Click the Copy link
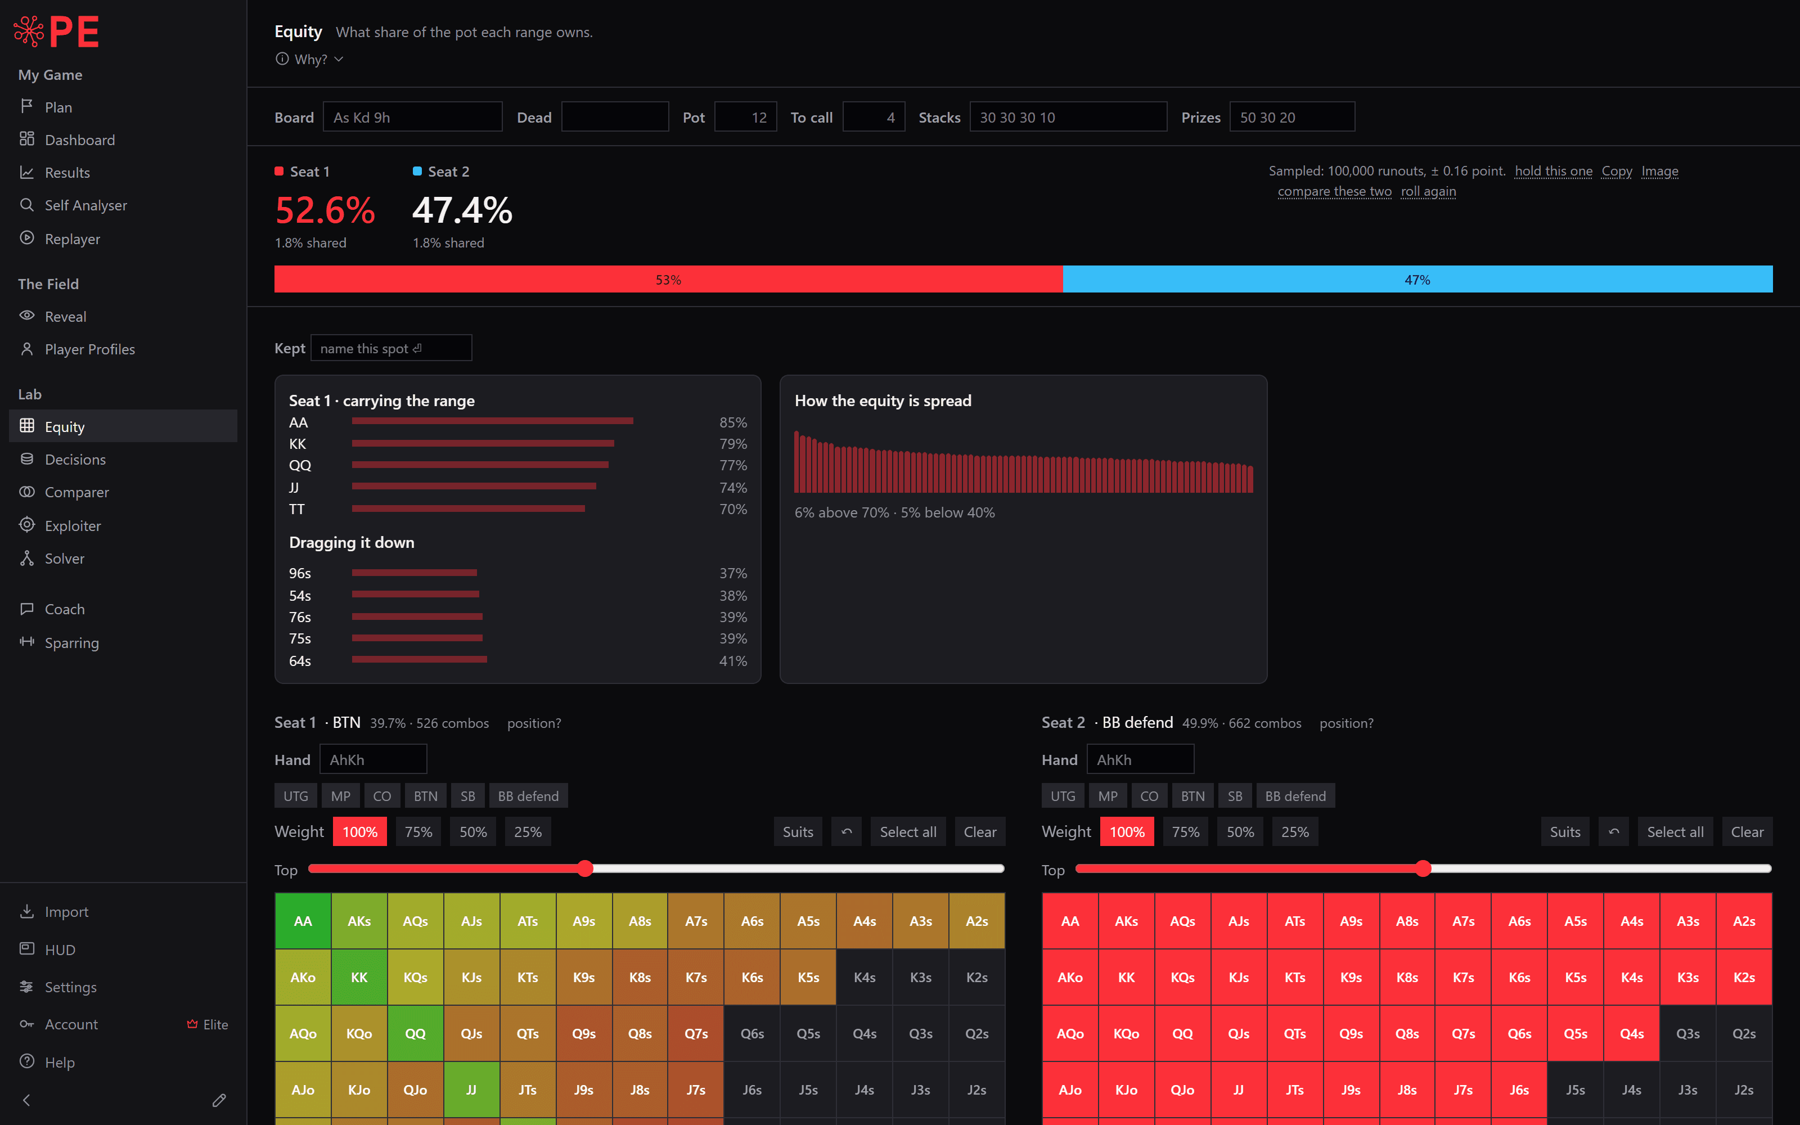1800x1125 pixels. 1616,171
